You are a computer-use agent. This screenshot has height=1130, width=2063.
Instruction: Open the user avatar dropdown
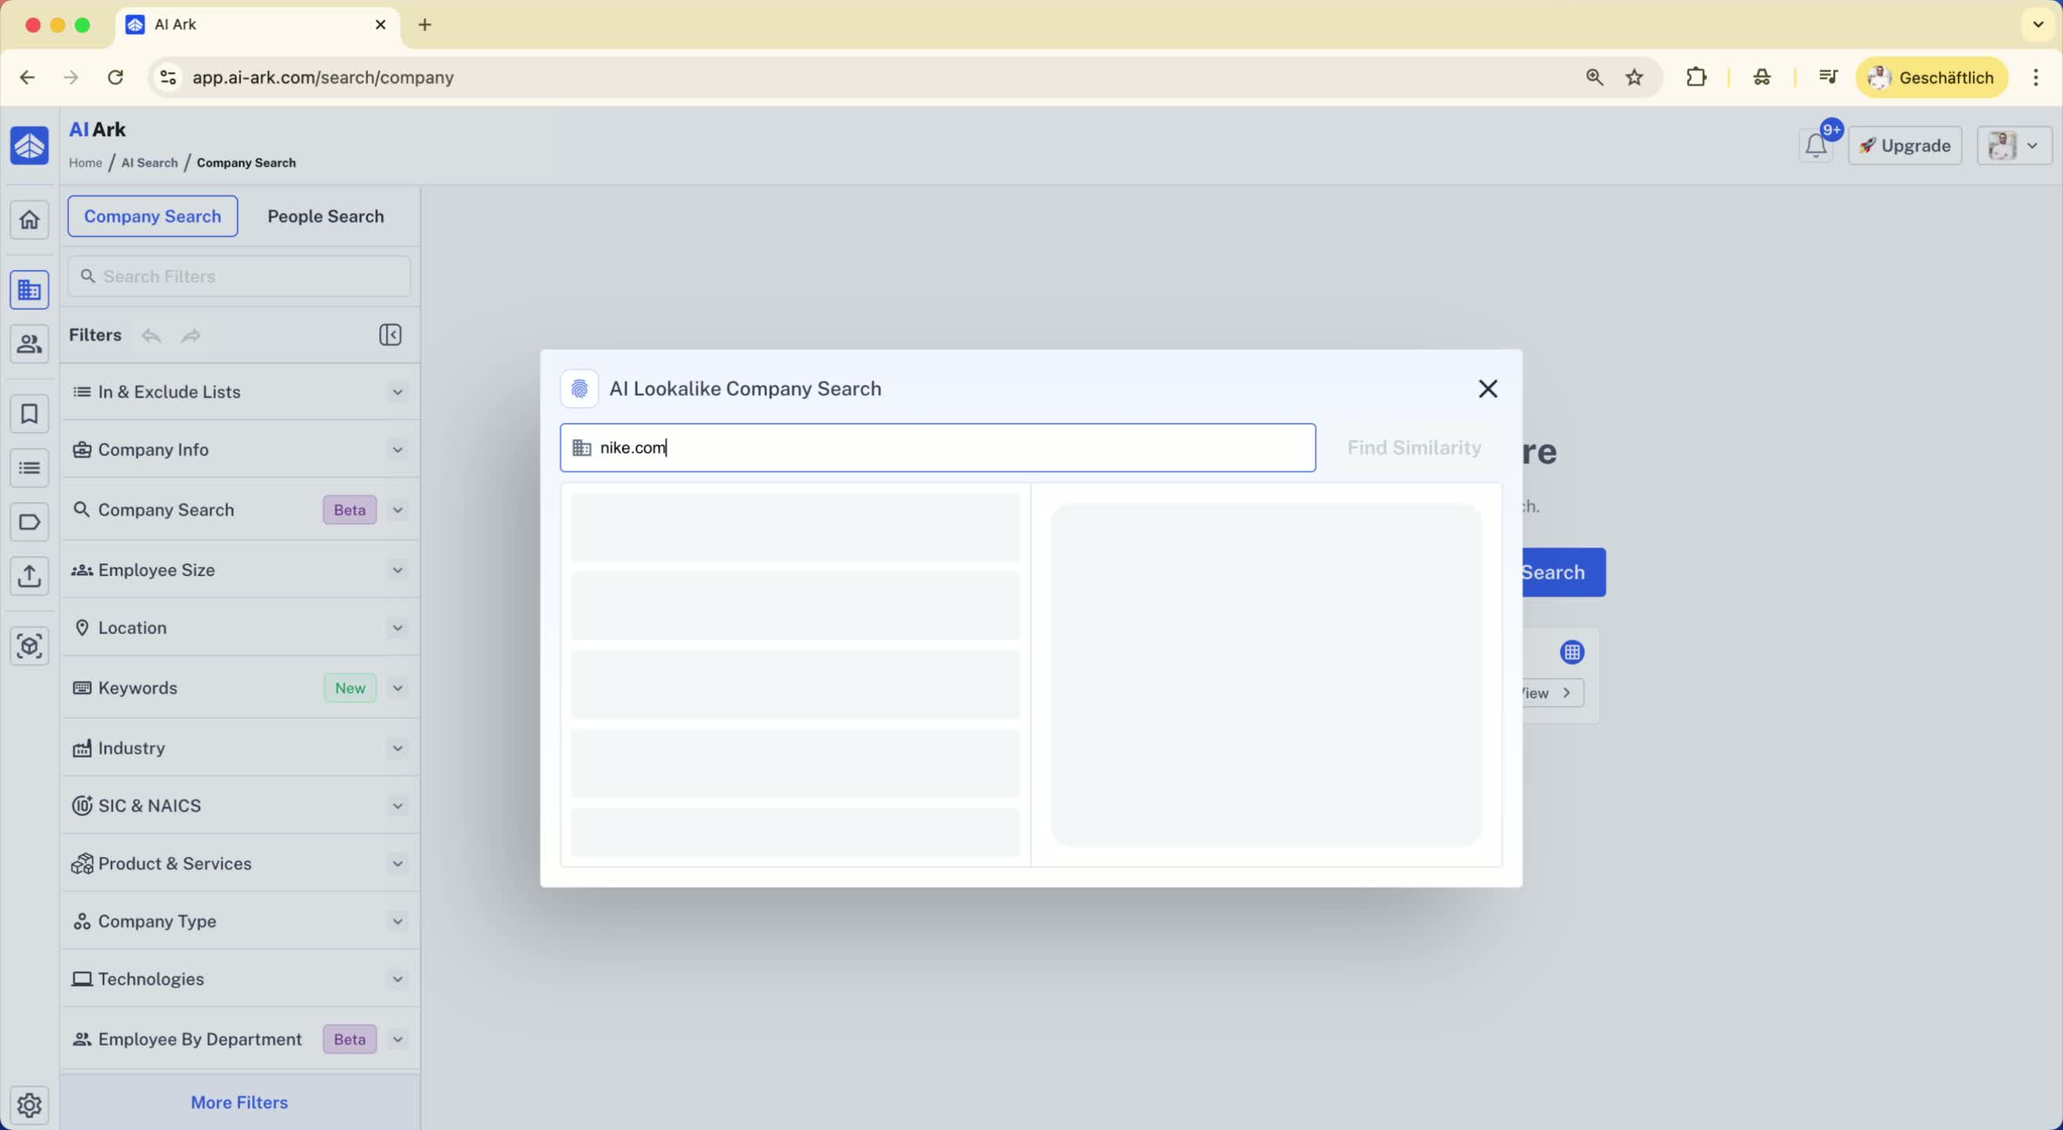point(2014,146)
